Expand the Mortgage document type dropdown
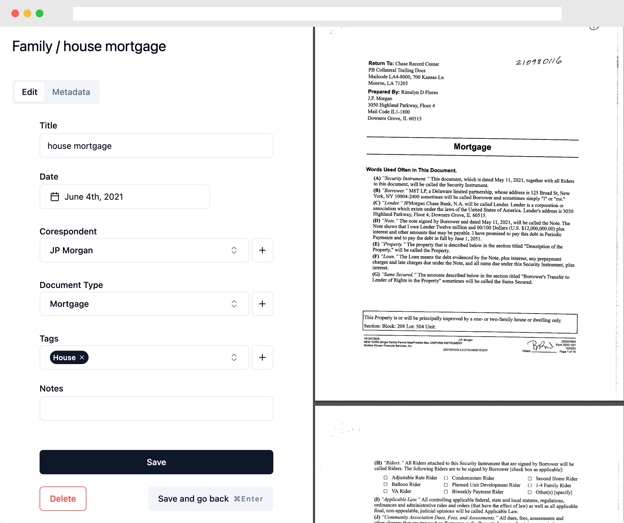This screenshot has height=523, width=624. tap(234, 304)
